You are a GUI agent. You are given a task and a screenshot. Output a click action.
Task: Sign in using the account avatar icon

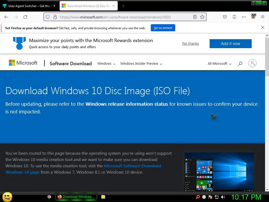coord(252,63)
